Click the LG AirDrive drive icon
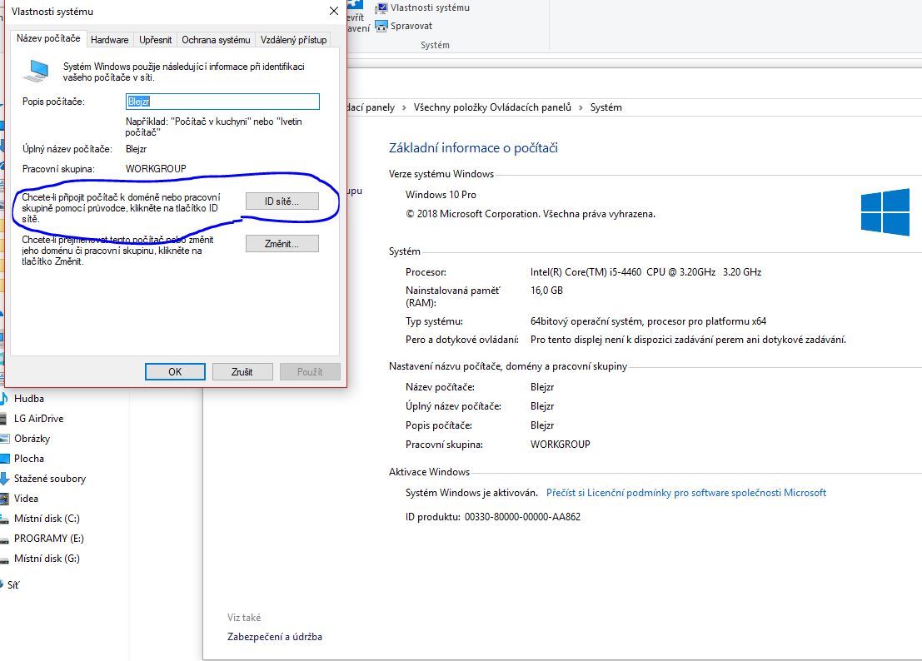The height and width of the screenshot is (661, 922). point(5,419)
